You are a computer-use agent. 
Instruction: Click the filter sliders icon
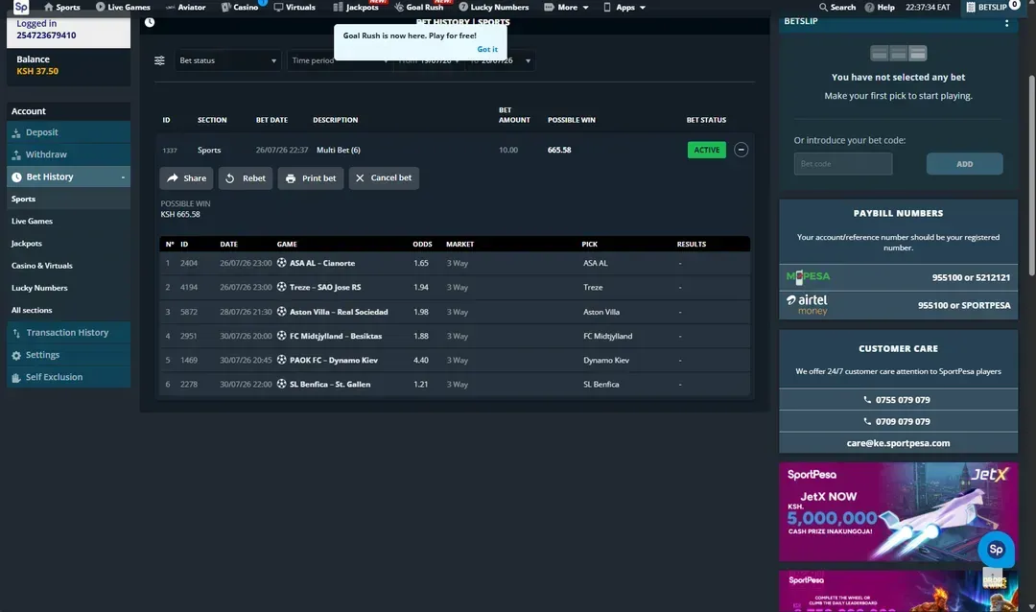159,60
